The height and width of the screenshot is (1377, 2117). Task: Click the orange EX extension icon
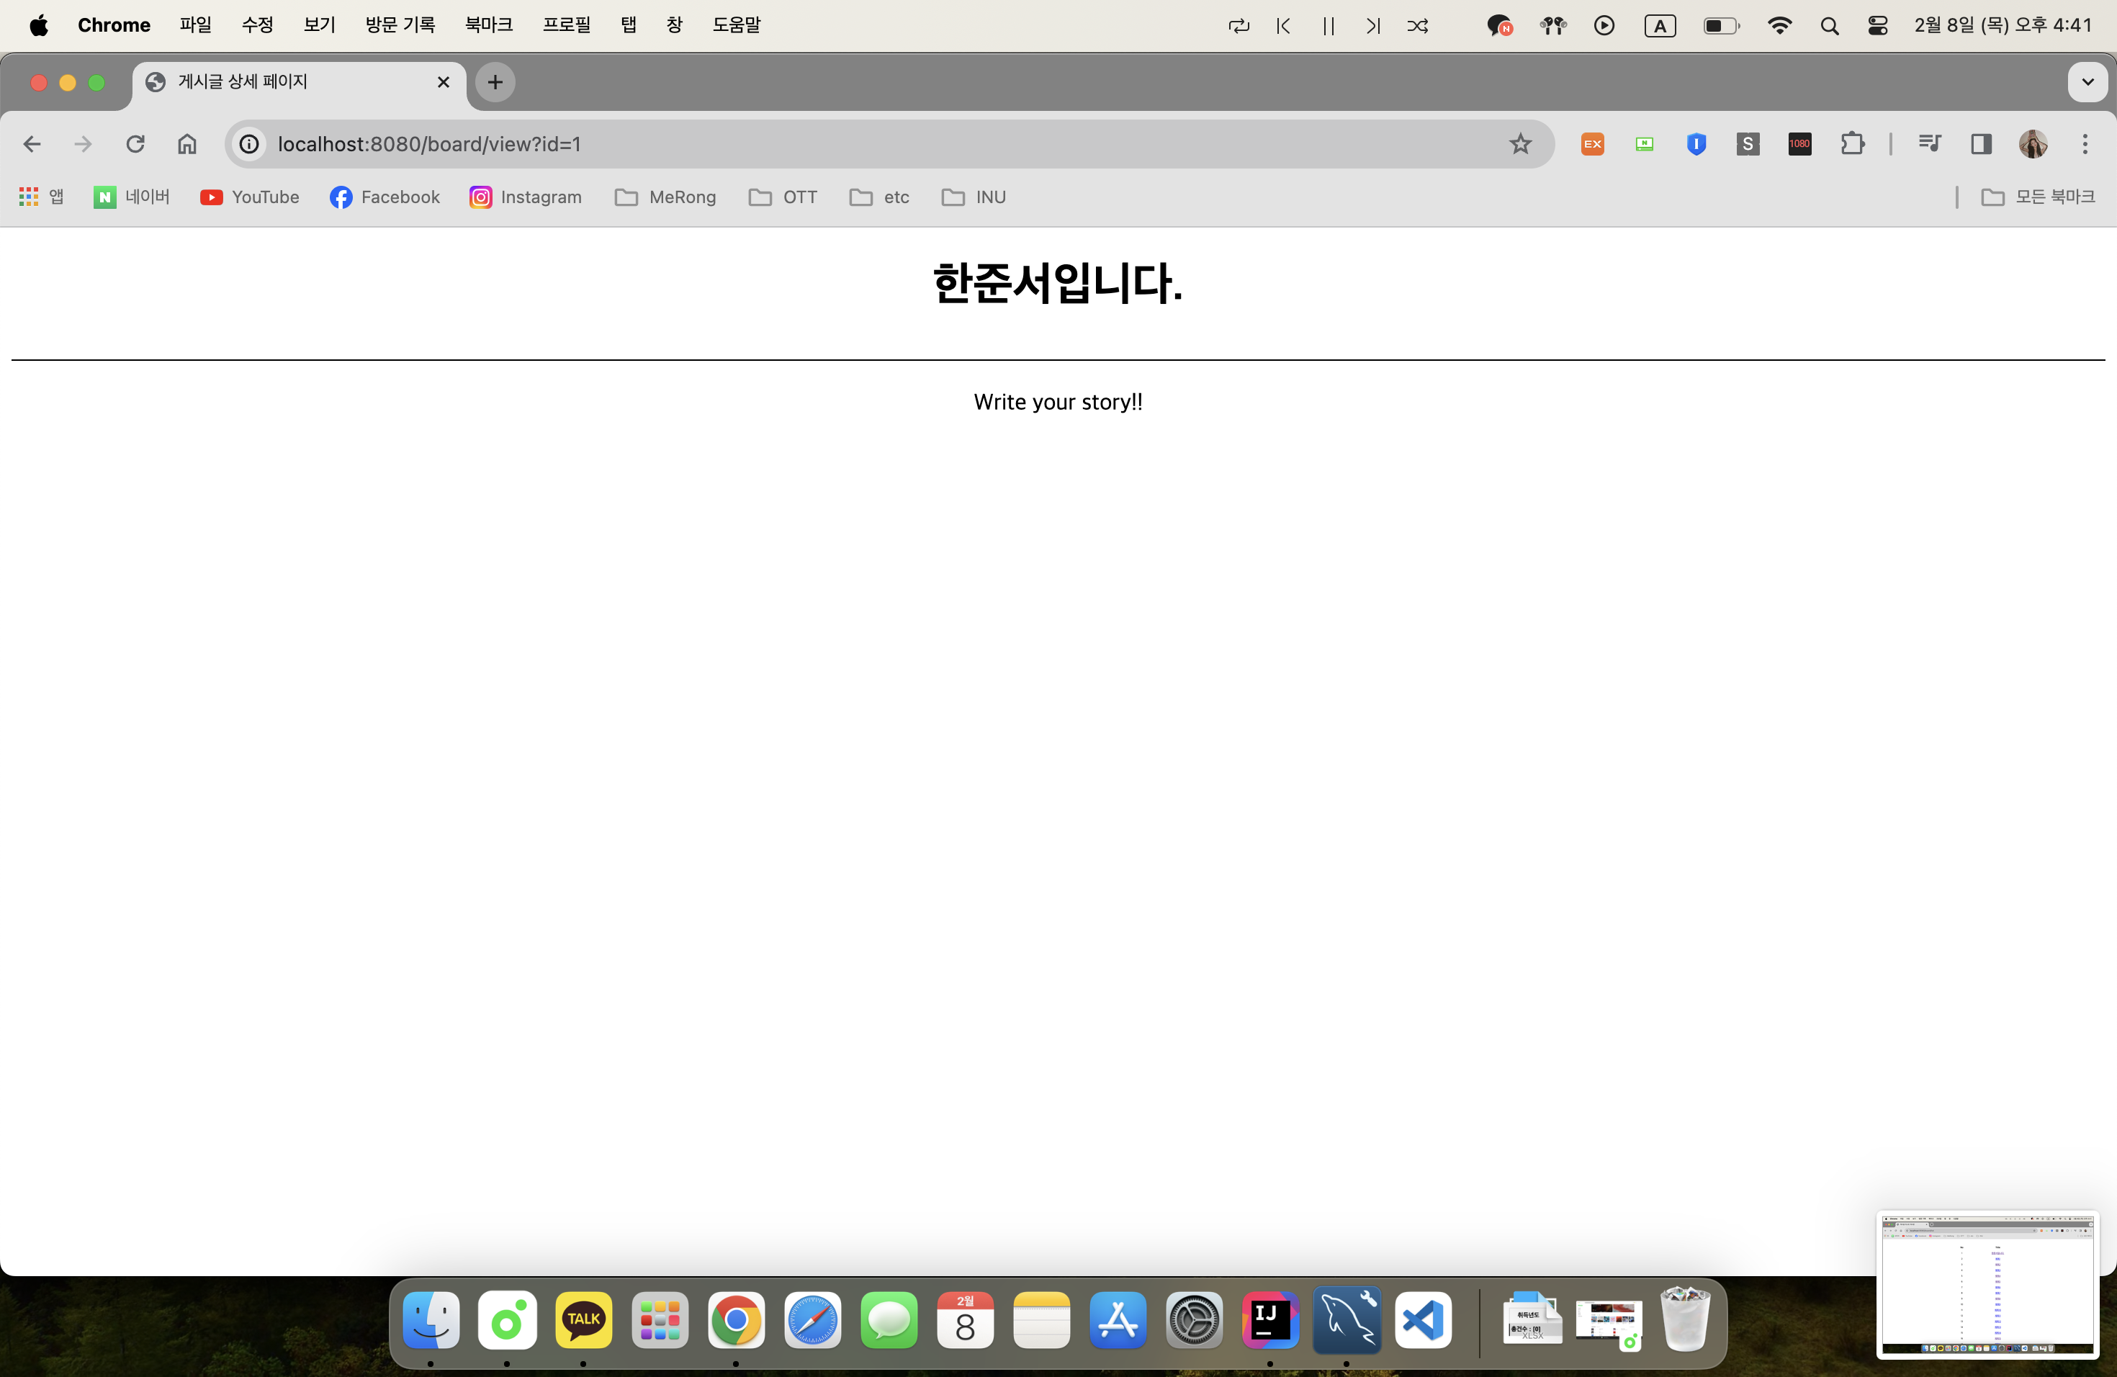[1592, 144]
